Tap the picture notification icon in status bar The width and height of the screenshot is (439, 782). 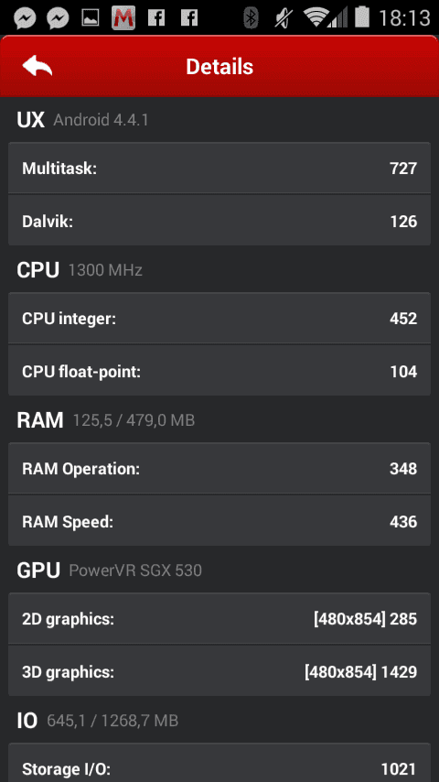[x=91, y=18]
